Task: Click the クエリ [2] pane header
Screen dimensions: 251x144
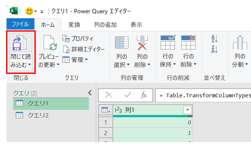Action: tap(25, 93)
